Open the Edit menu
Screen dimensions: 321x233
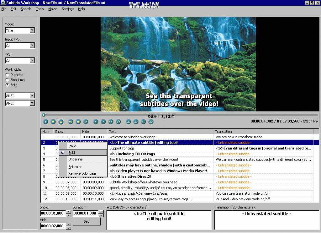[13, 9]
